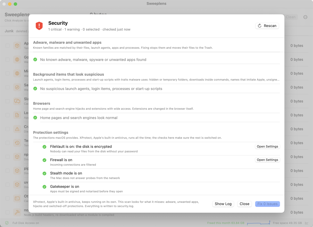
Task: Click the free space sparkline graph in status bar
Action: [258, 223]
